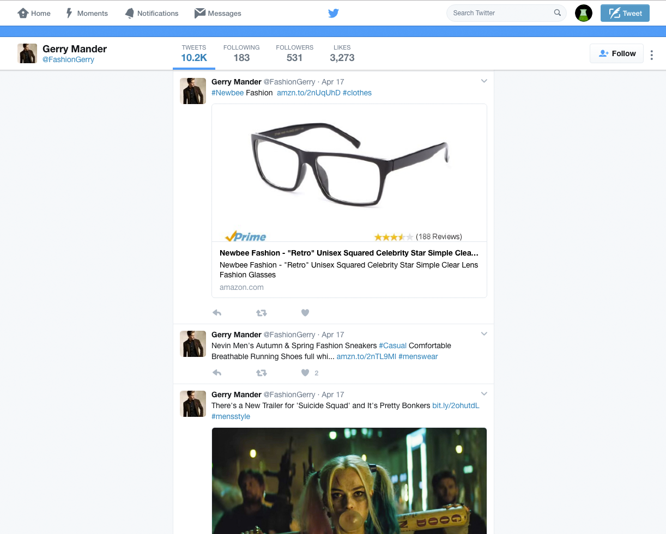Open the bit.ly/2ohutdL link
The height and width of the screenshot is (534, 666).
pyautogui.click(x=456, y=405)
